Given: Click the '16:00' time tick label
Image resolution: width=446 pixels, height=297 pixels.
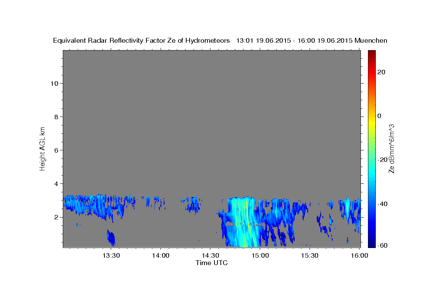Looking at the screenshot, I should 359,255.
